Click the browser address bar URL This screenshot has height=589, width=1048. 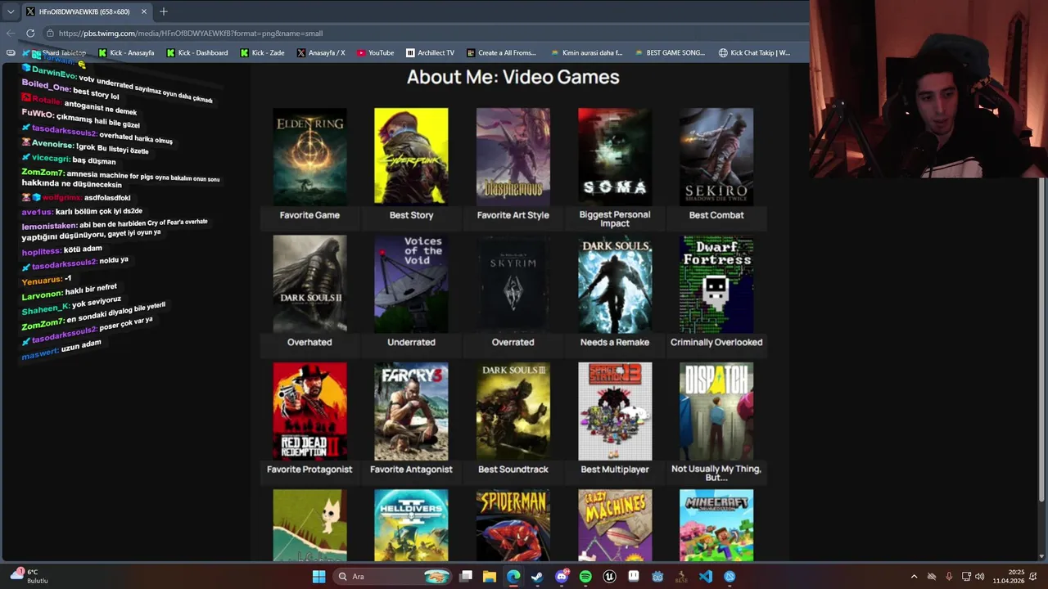191,34
